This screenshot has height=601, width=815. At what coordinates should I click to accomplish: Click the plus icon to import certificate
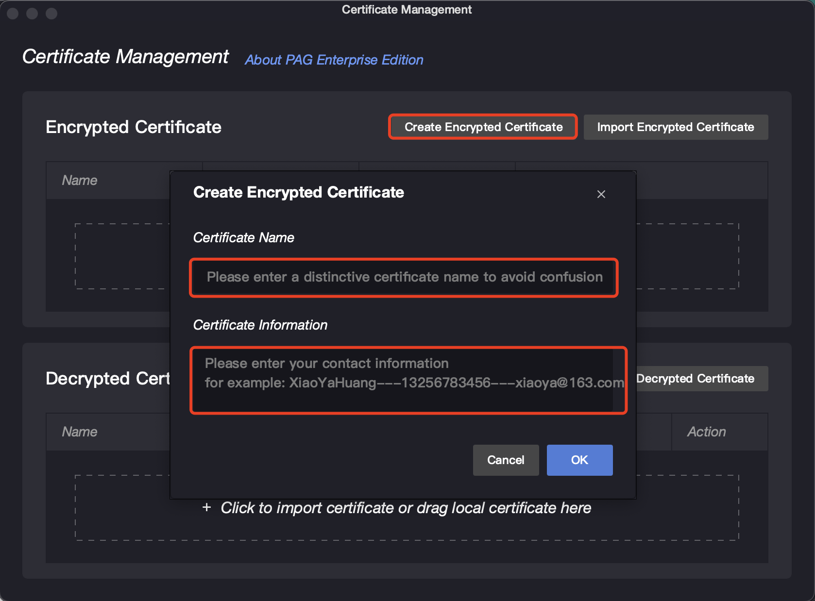click(x=207, y=507)
